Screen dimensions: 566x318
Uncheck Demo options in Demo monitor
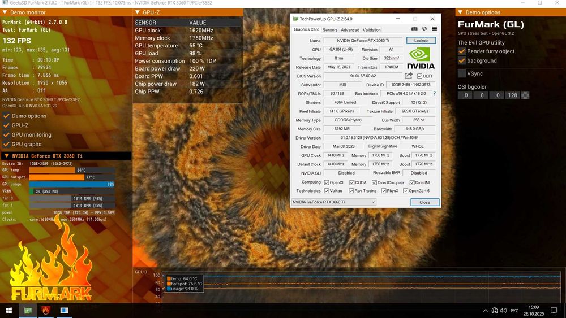coord(6,116)
